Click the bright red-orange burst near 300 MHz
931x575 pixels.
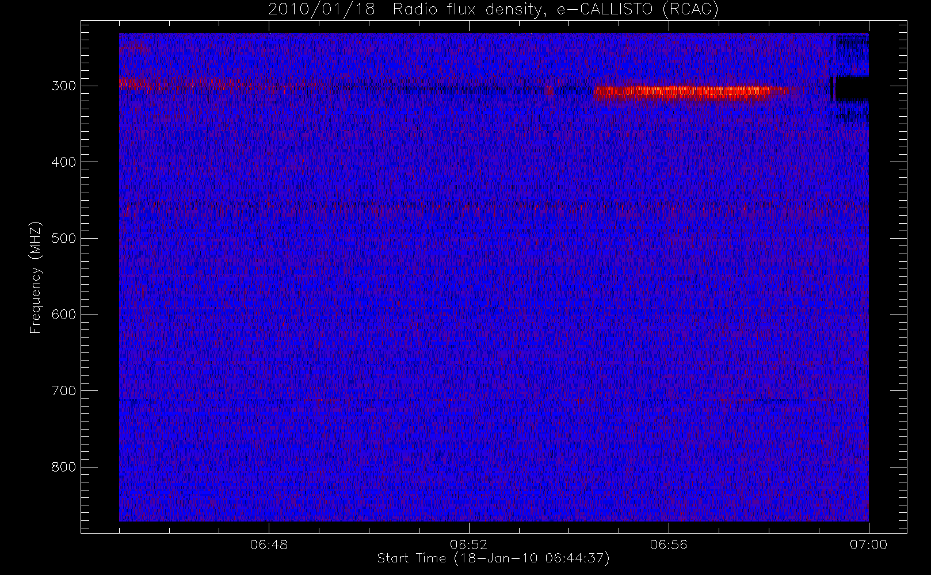(x=683, y=91)
